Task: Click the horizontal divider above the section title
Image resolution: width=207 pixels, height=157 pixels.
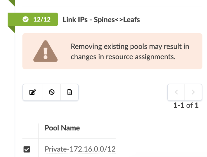Action: [x=112, y=7]
